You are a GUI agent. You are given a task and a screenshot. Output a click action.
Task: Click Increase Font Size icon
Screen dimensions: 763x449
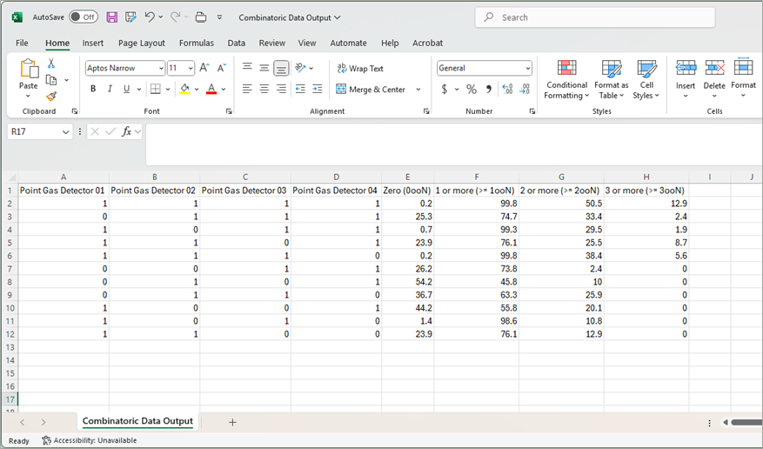204,68
